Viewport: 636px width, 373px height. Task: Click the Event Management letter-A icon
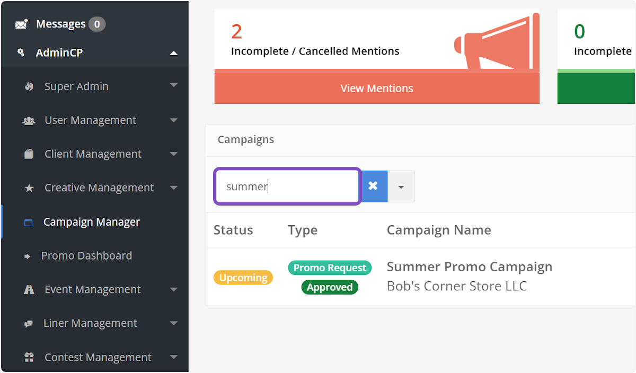pyautogui.click(x=29, y=289)
